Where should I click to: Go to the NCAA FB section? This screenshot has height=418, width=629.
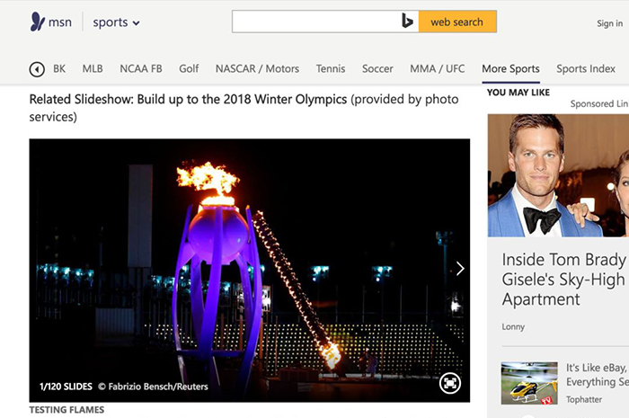point(141,69)
